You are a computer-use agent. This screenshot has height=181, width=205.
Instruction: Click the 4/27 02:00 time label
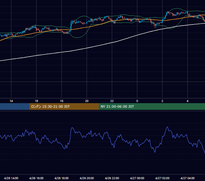(162, 178)
